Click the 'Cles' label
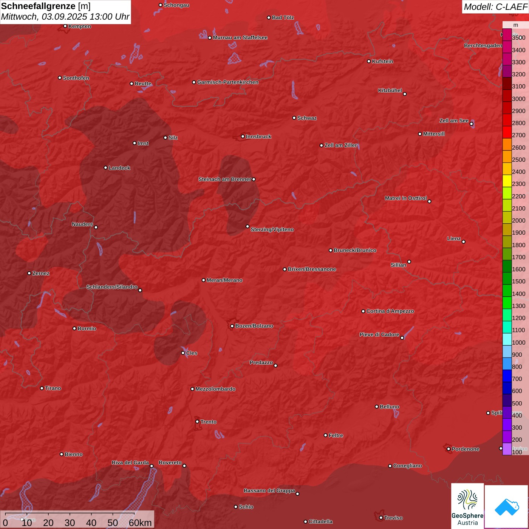The height and width of the screenshot is (529, 529). click(x=192, y=353)
